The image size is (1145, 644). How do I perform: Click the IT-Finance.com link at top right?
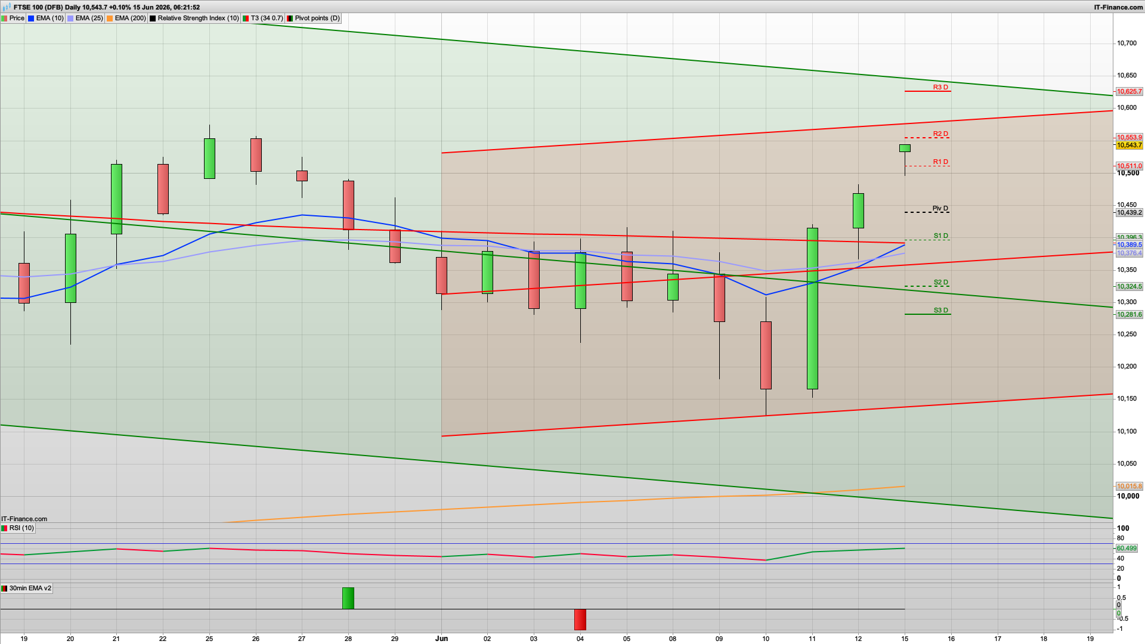1118,7
